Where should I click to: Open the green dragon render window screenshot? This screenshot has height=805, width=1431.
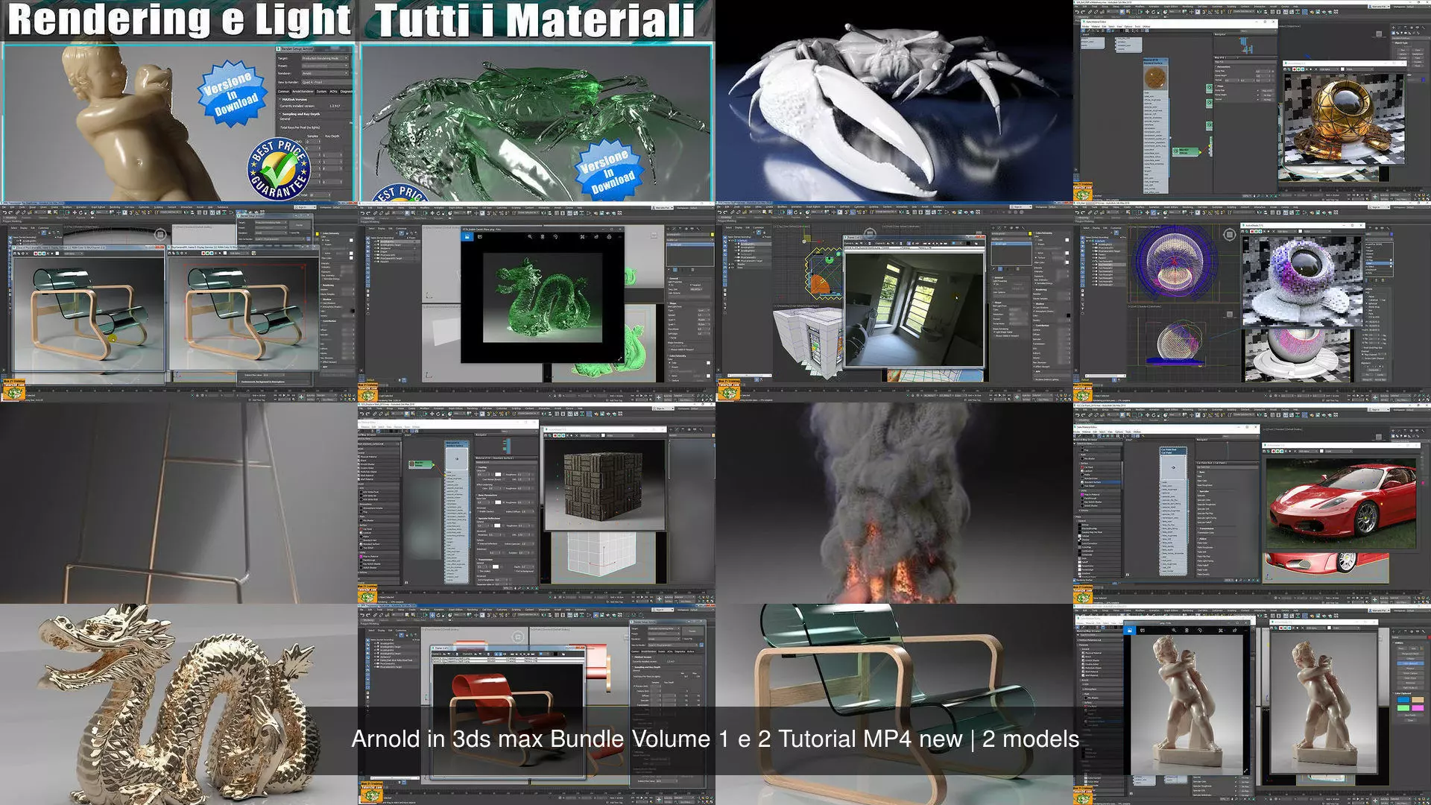pyautogui.click(x=537, y=302)
